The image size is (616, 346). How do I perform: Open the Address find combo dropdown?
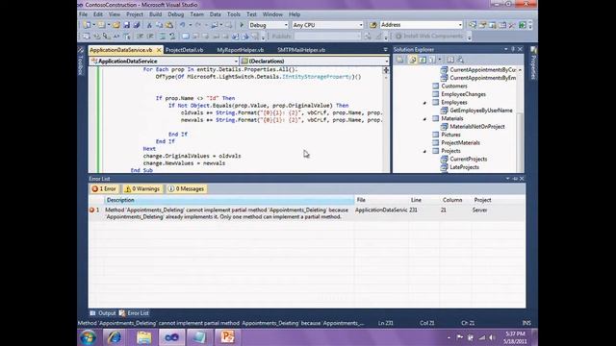(460, 25)
